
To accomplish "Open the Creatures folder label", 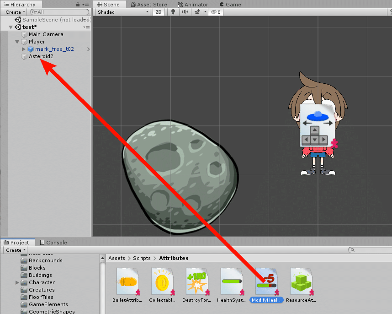I will click(42, 290).
